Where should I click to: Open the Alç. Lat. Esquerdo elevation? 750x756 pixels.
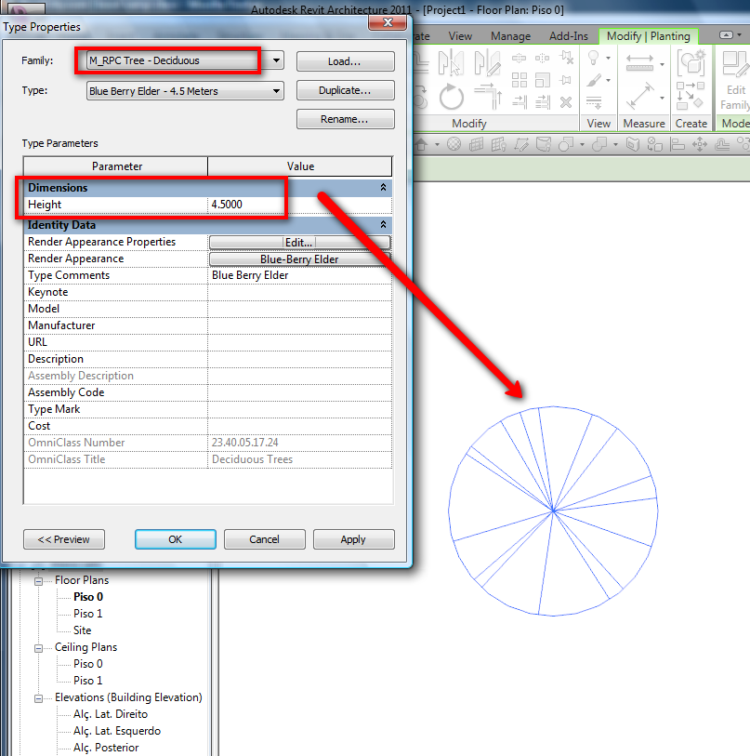click(117, 731)
